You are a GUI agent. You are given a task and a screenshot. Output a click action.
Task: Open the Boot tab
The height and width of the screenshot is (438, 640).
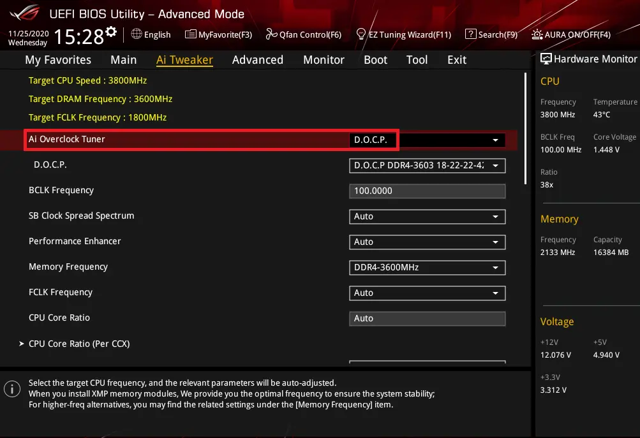375,59
